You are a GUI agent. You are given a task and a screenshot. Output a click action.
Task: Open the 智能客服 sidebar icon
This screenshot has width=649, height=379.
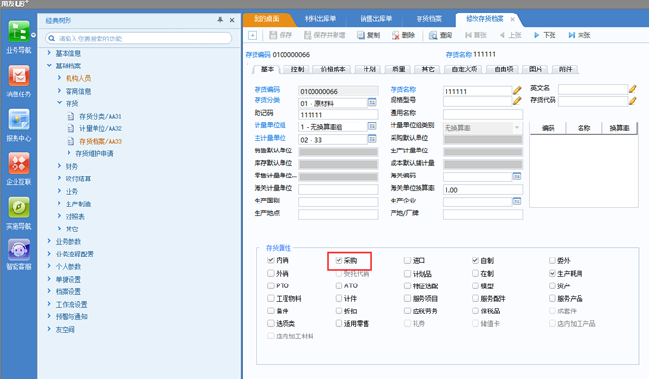click(x=18, y=251)
